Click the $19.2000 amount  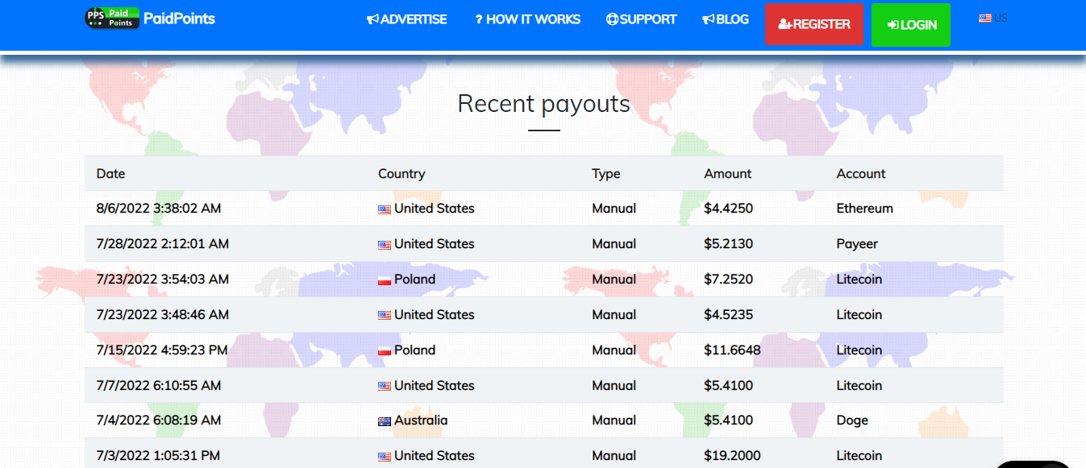coord(732,456)
